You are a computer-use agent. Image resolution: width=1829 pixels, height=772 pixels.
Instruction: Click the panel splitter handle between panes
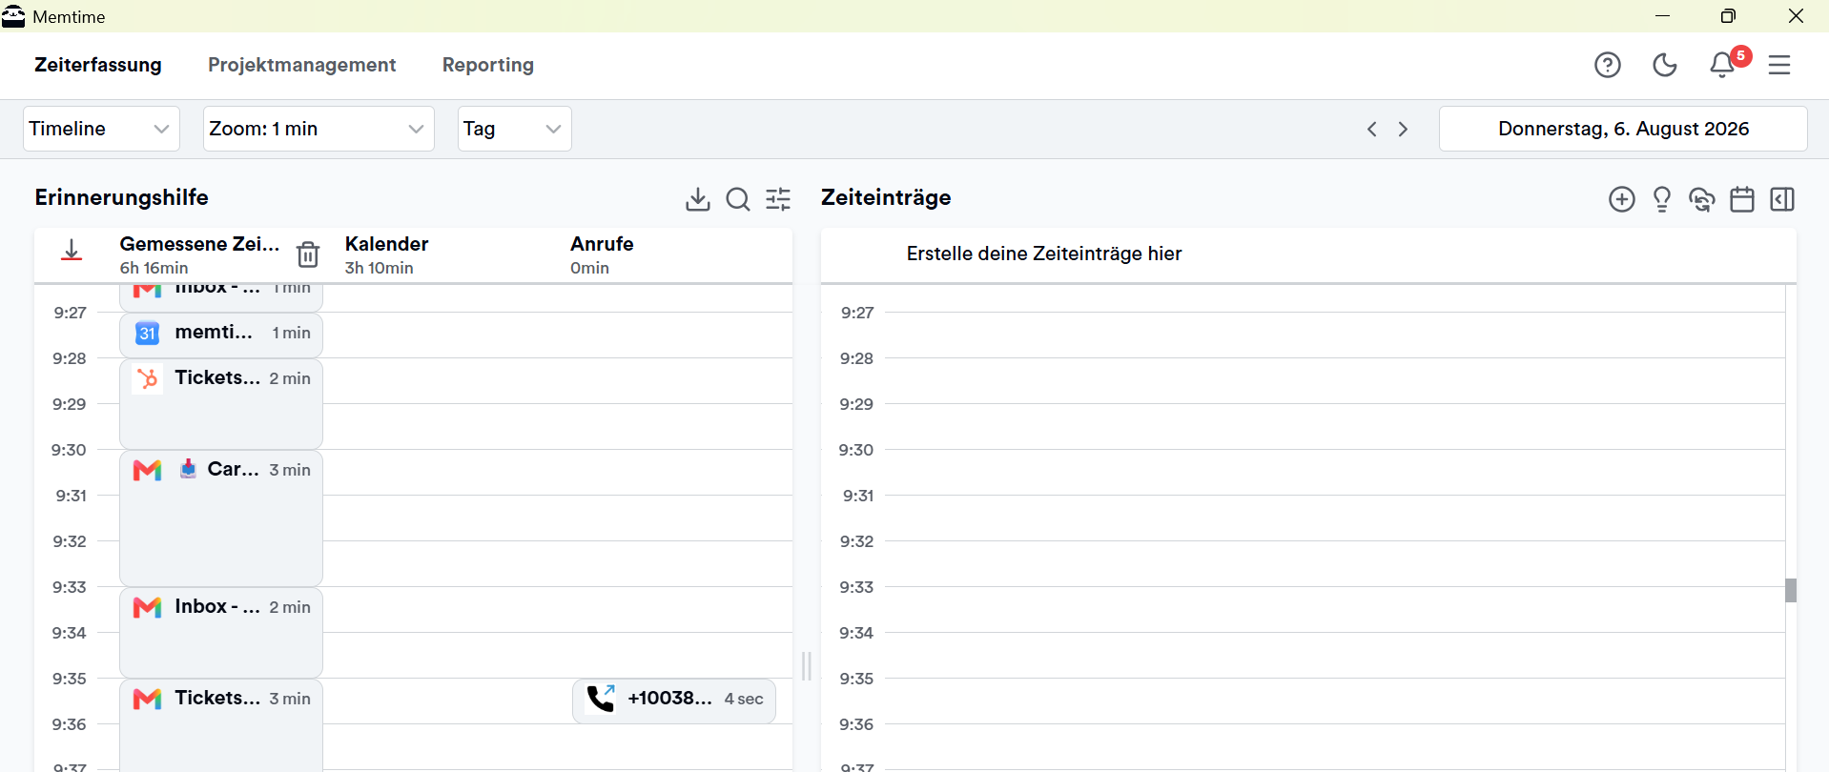pyautogui.click(x=807, y=665)
